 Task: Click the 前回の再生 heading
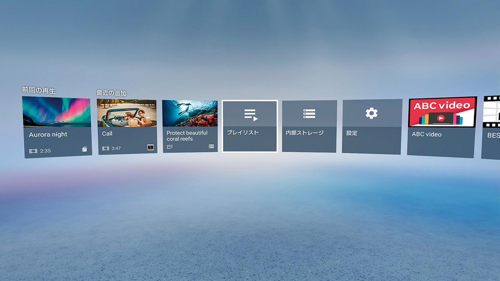(39, 90)
